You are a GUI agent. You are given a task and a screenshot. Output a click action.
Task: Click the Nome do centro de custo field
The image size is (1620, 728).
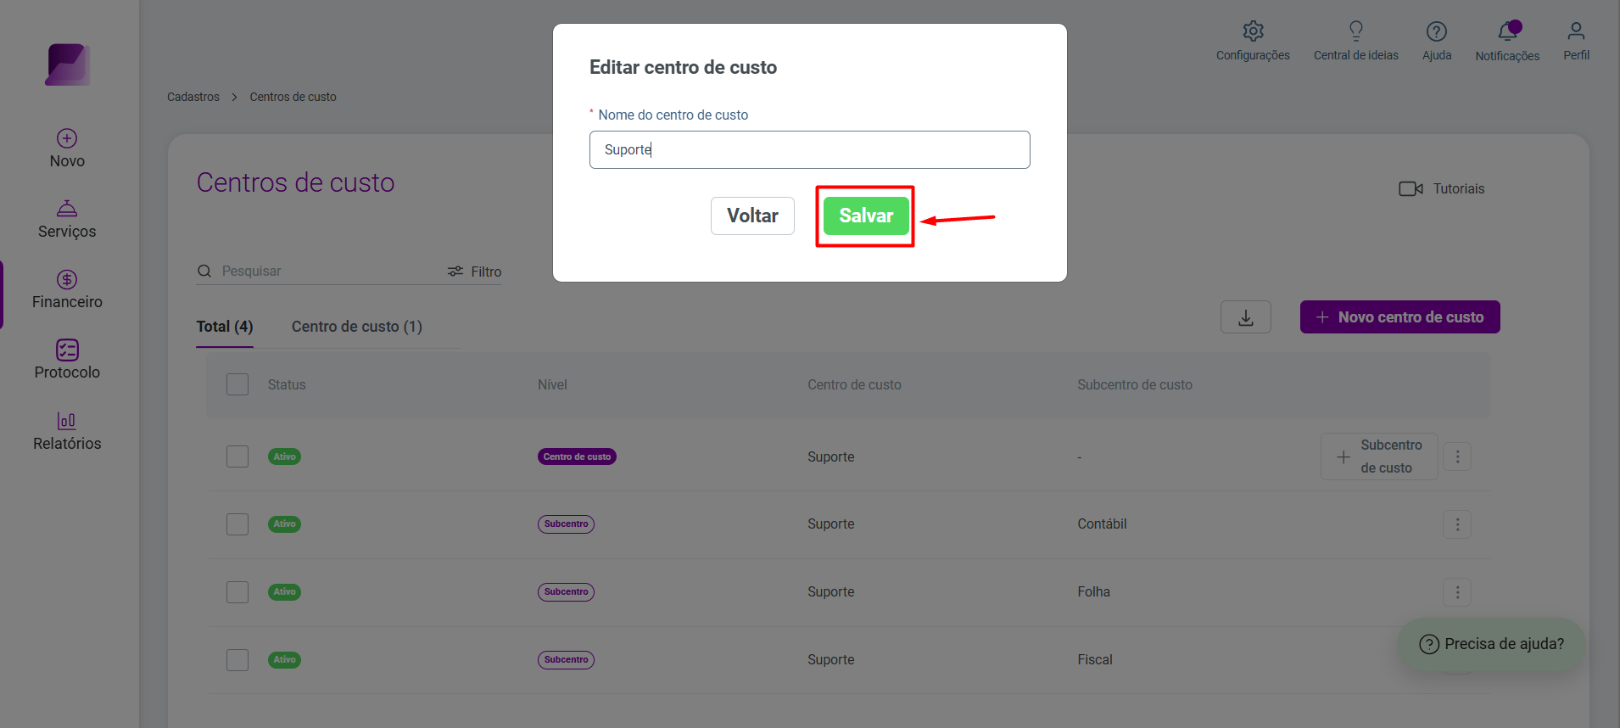tap(810, 149)
